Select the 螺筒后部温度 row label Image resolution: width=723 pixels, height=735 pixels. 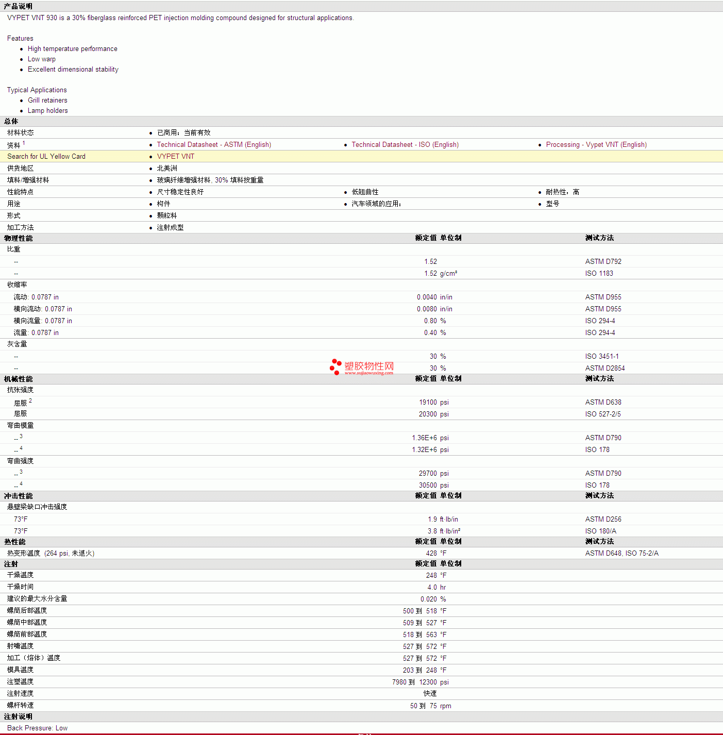[27, 611]
